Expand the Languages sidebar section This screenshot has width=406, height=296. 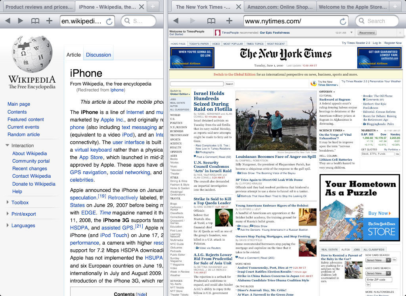coord(8,225)
